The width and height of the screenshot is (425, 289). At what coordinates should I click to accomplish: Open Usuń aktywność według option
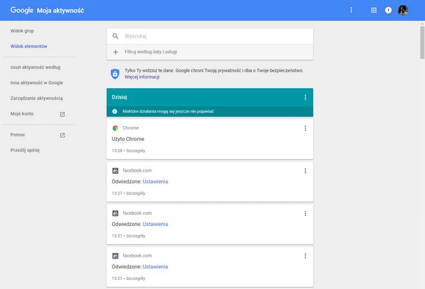pos(35,67)
